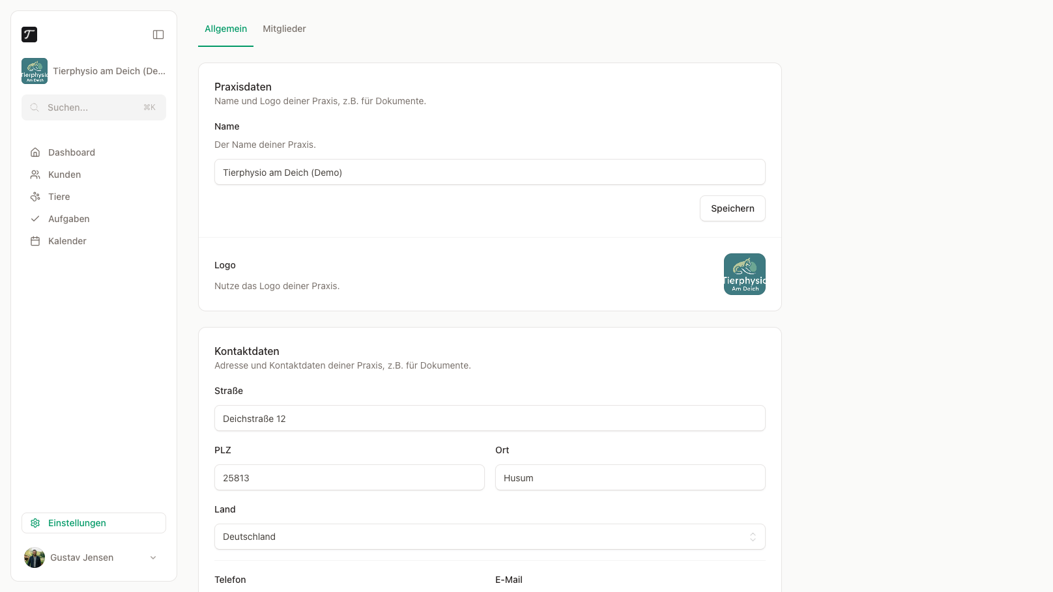Click the ⌘K shortcut hint
1053x592 pixels.
pos(149,107)
